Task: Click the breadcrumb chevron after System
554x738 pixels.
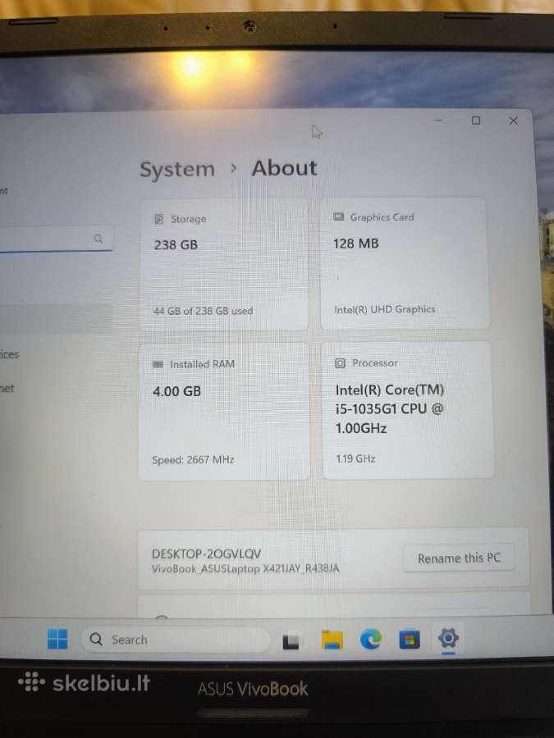Action: coord(233,168)
